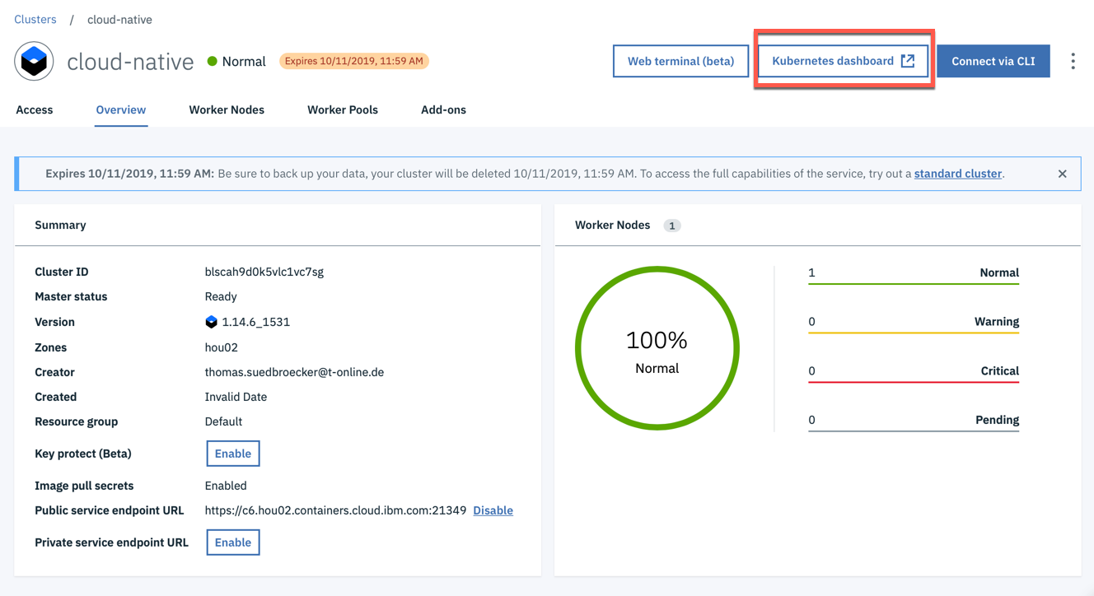This screenshot has height=596, width=1094.
Task: Disable the Public service endpoint URL
Action: coord(493,510)
